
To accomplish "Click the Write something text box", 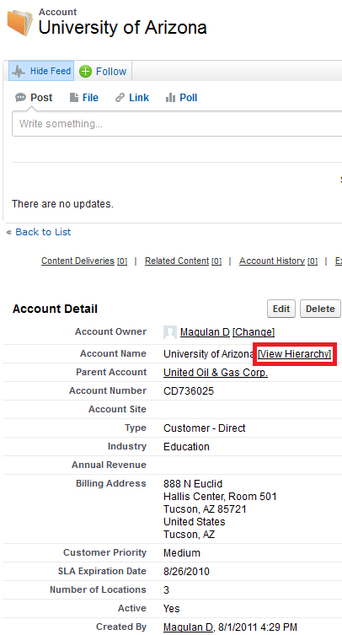I will [177, 123].
